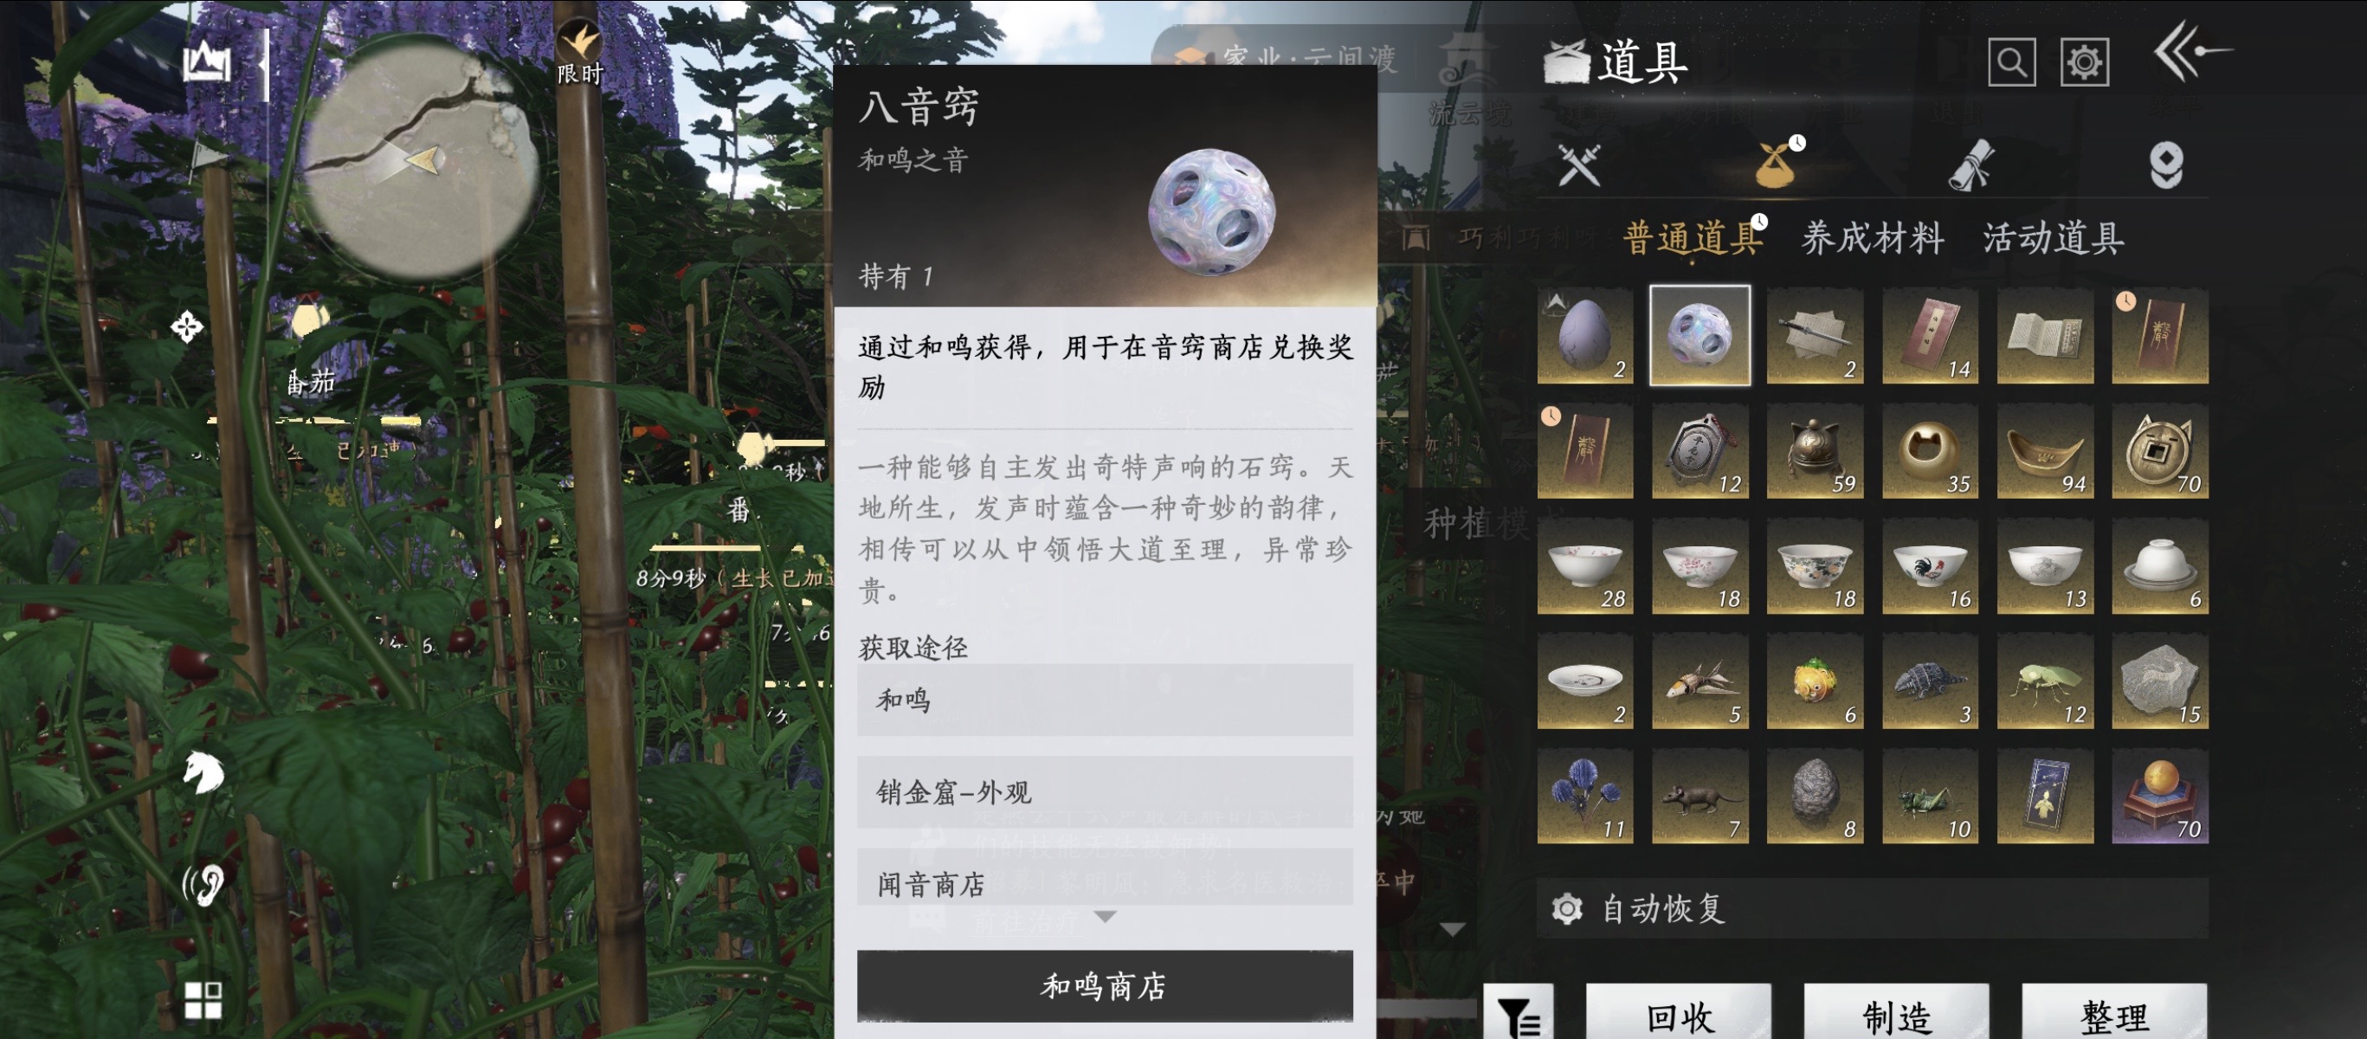Select the crossed swords equipment category
Viewport: 2367px width, 1039px height.
1579,165
